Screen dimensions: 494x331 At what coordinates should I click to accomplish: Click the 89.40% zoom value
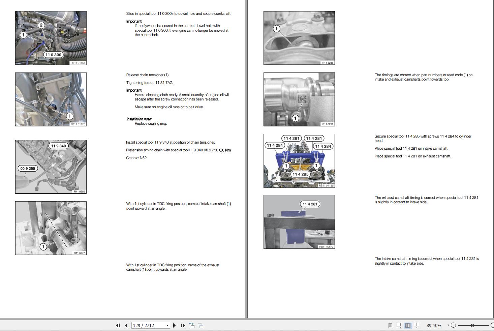click(434, 325)
